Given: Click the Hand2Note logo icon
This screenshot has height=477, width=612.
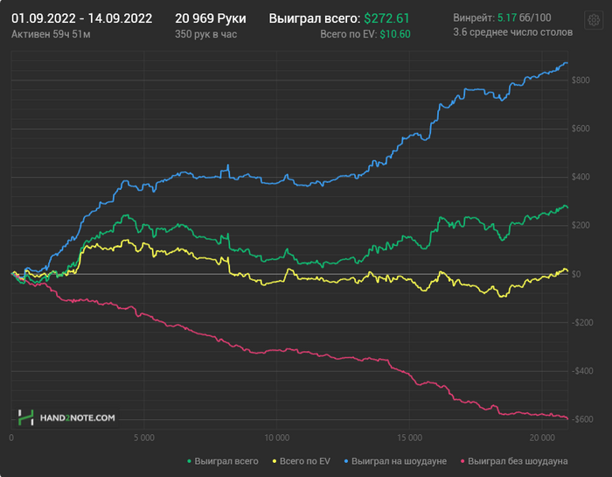Looking at the screenshot, I should (x=26, y=417).
